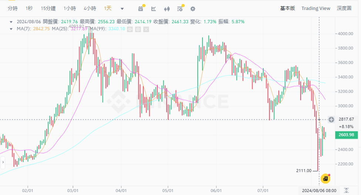The image size is (361, 195).
Task: Open the more intervals dropdown arrow
Action: (x=122, y=9)
